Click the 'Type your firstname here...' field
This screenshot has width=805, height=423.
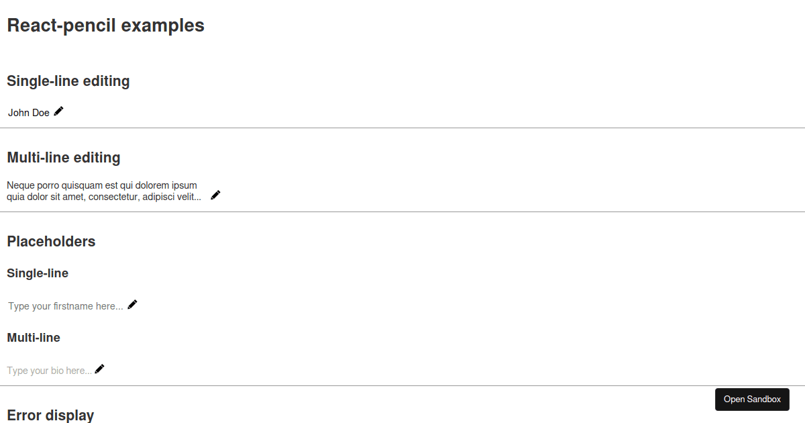(x=66, y=306)
